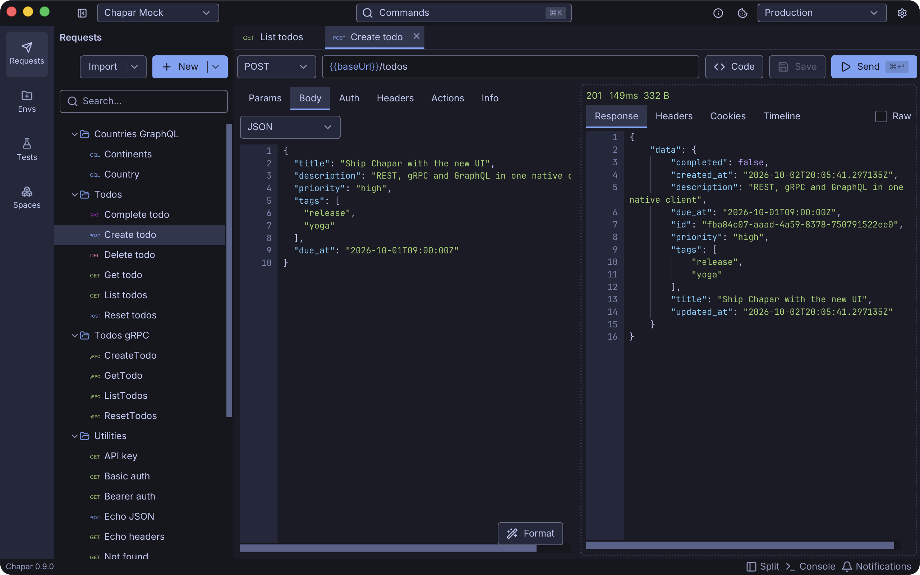Image resolution: width=920 pixels, height=575 pixels.
Task: Click the Save button
Action: click(797, 66)
